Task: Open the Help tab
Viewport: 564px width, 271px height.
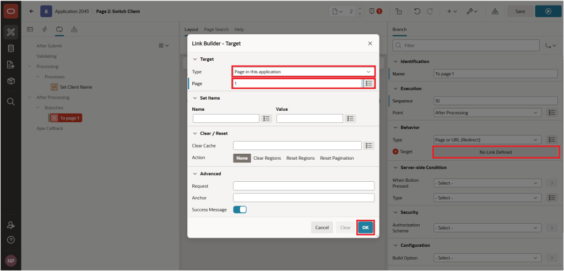Action: click(x=239, y=30)
